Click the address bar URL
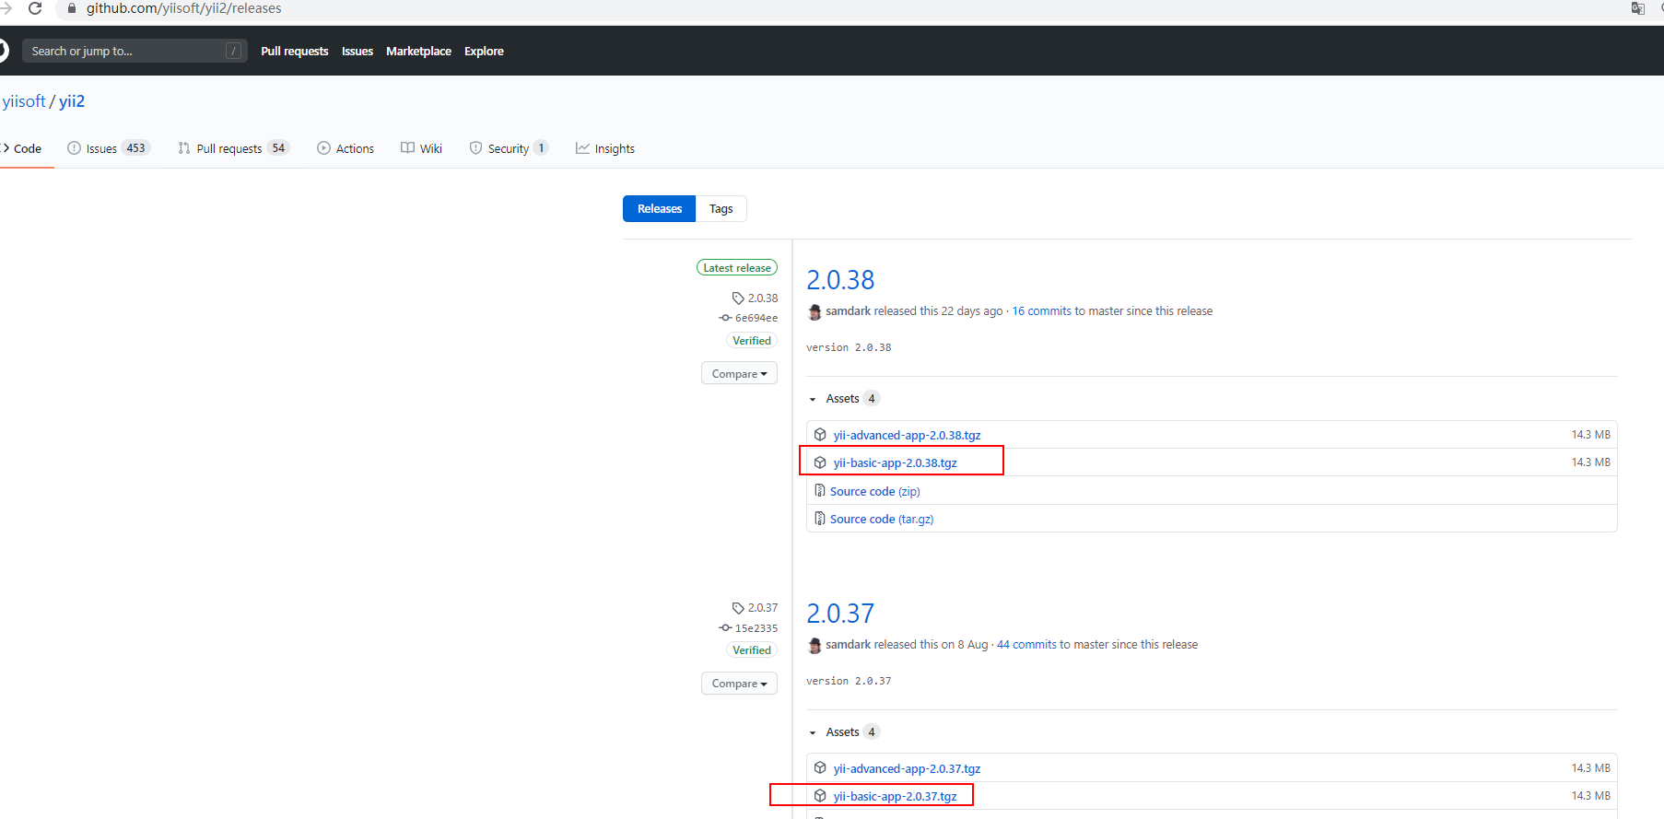The image size is (1664, 819). (184, 8)
